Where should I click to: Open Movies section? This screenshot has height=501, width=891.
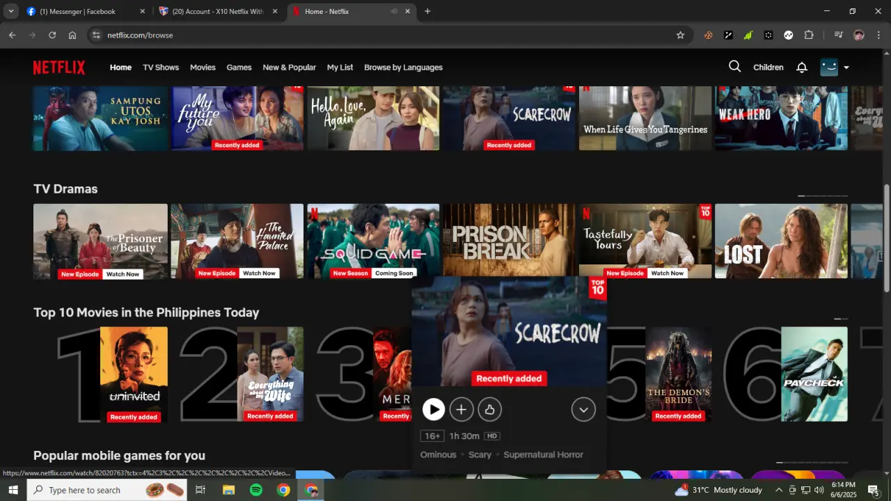coord(203,67)
